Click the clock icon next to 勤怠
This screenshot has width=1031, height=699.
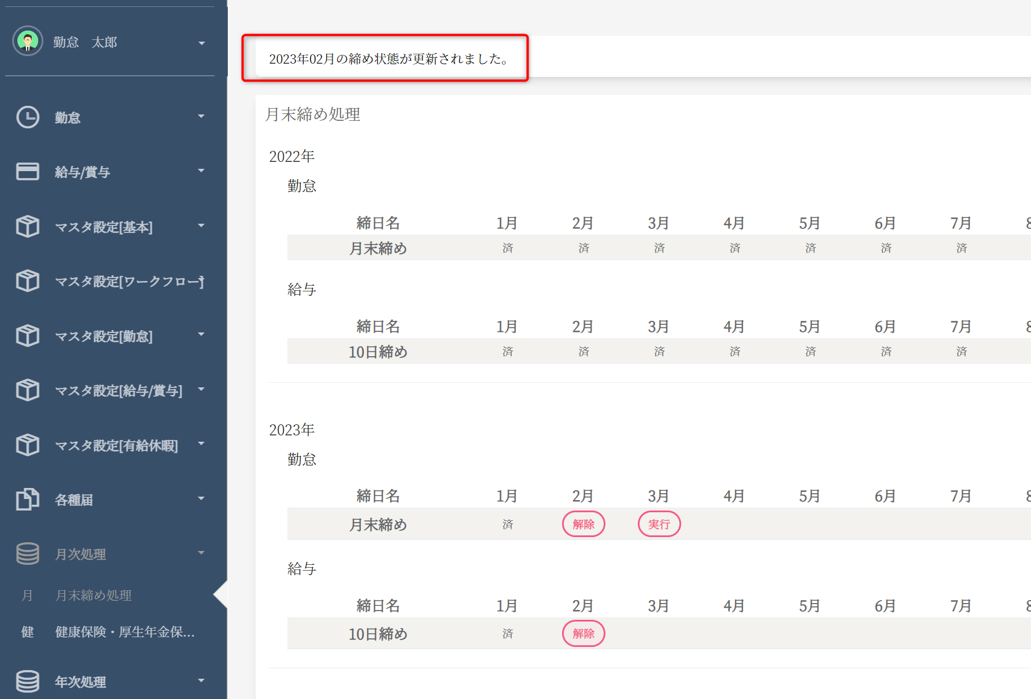pyautogui.click(x=28, y=117)
